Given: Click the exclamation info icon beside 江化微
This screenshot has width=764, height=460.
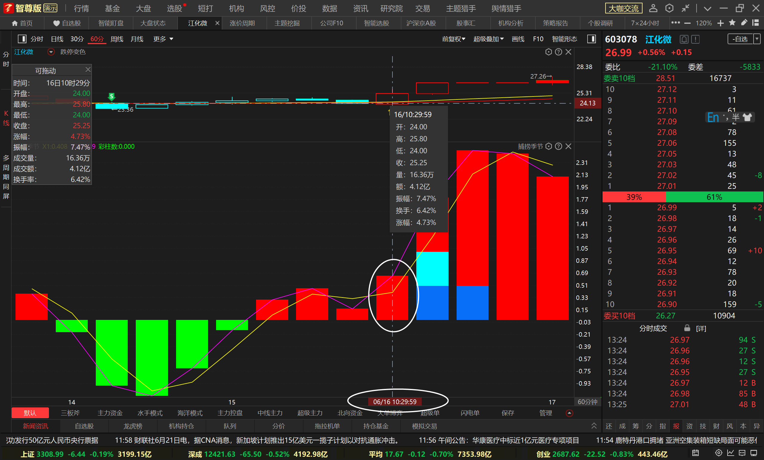Looking at the screenshot, I should 696,39.
